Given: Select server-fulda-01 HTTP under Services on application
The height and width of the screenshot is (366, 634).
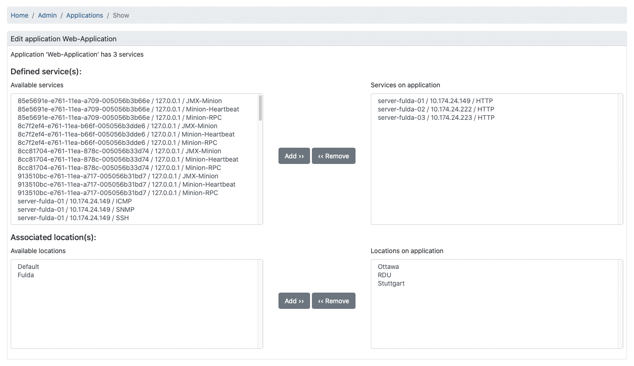Looking at the screenshot, I should coord(435,101).
